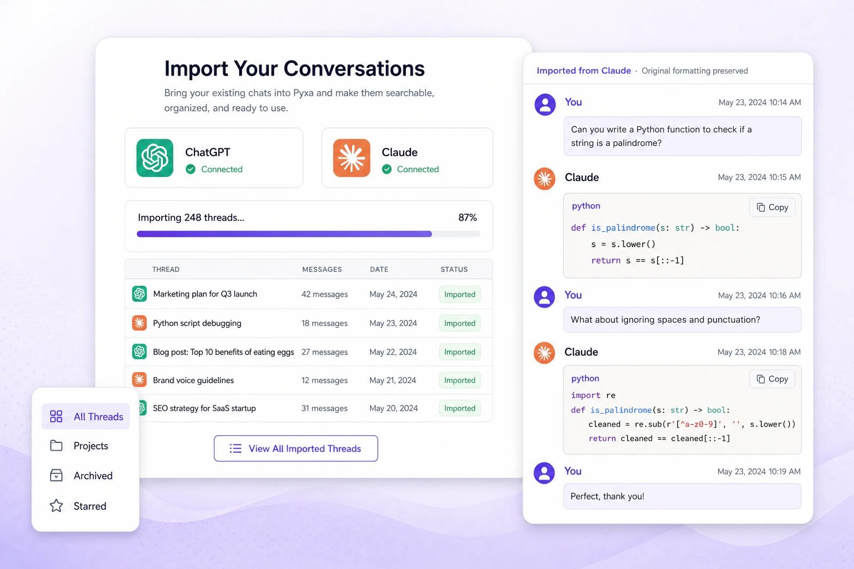Open Blog post: Top 10 benefits thread
The image size is (854, 569).
[x=223, y=352]
